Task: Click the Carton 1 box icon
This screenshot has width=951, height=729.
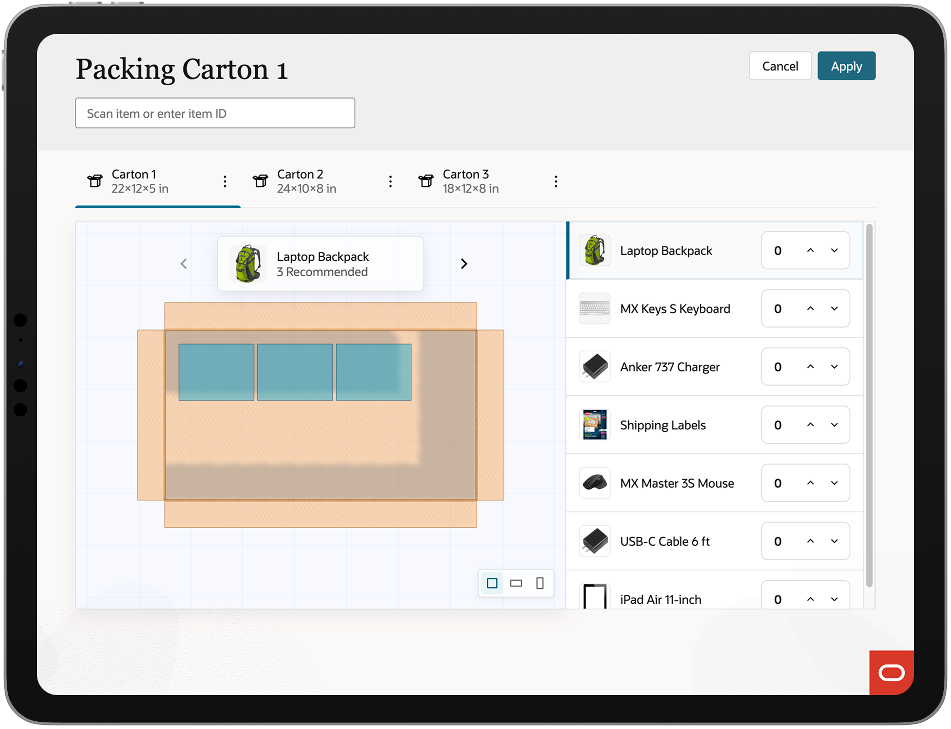Action: 95,181
